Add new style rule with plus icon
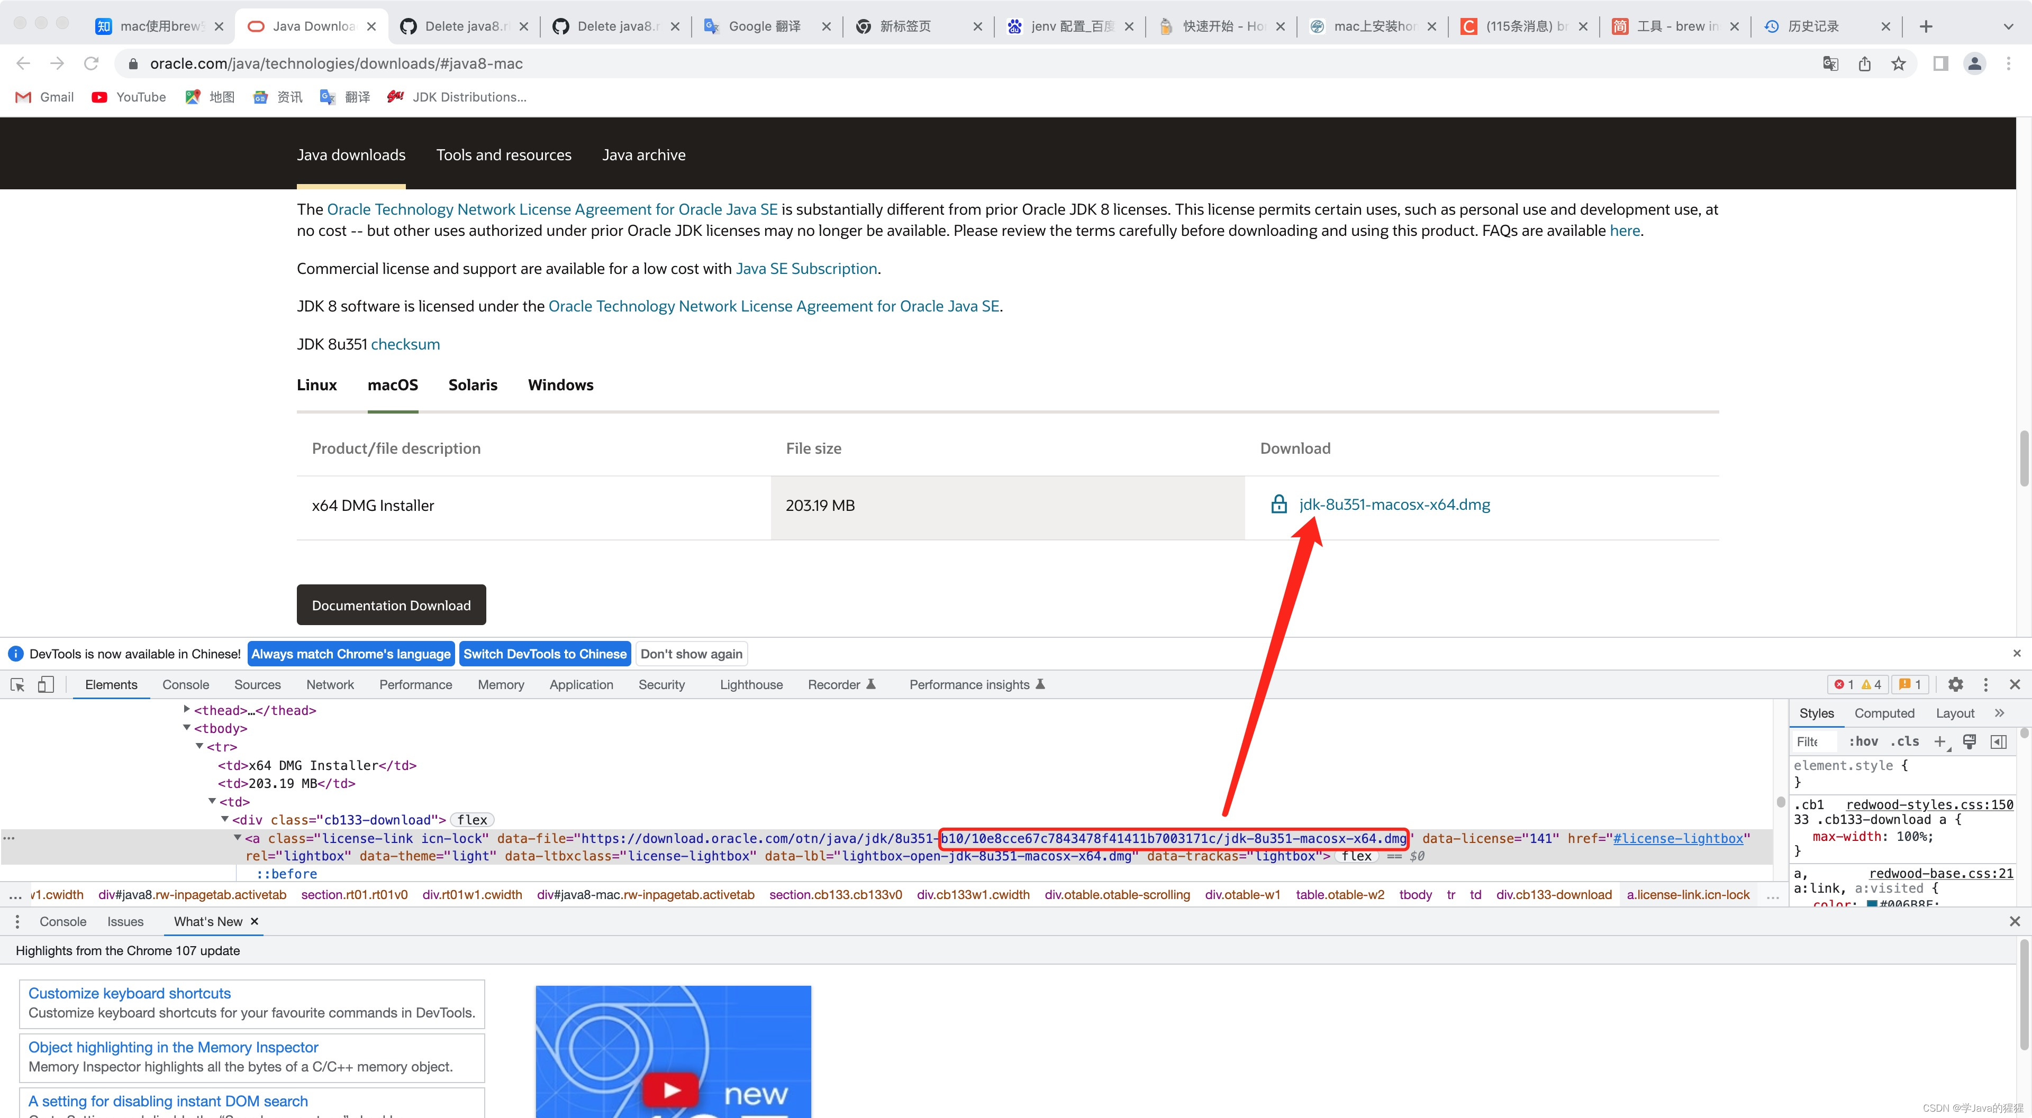 pos(1940,741)
